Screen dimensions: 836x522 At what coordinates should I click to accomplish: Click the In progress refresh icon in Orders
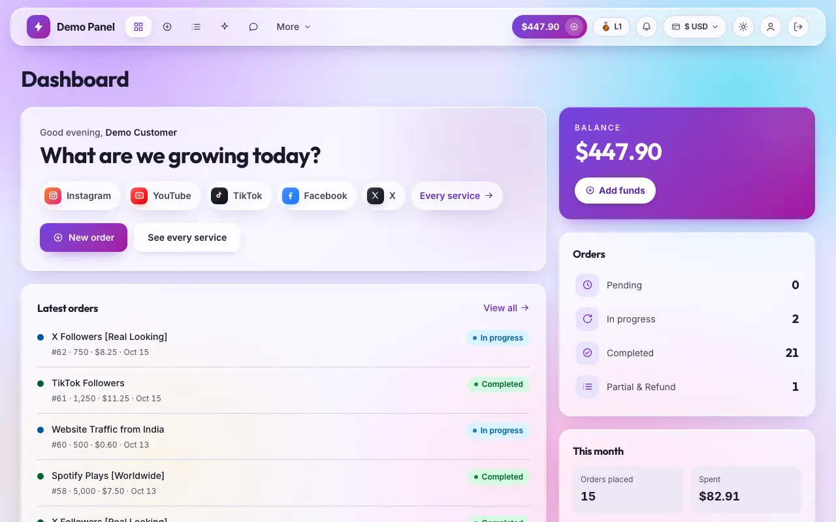tap(587, 319)
